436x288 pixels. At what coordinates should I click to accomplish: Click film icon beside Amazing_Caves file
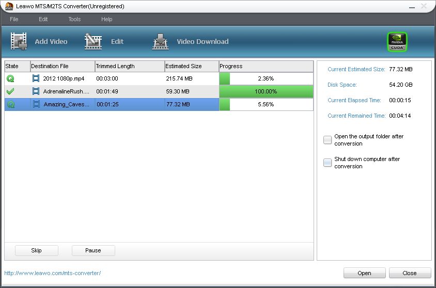(x=36, y=104)
